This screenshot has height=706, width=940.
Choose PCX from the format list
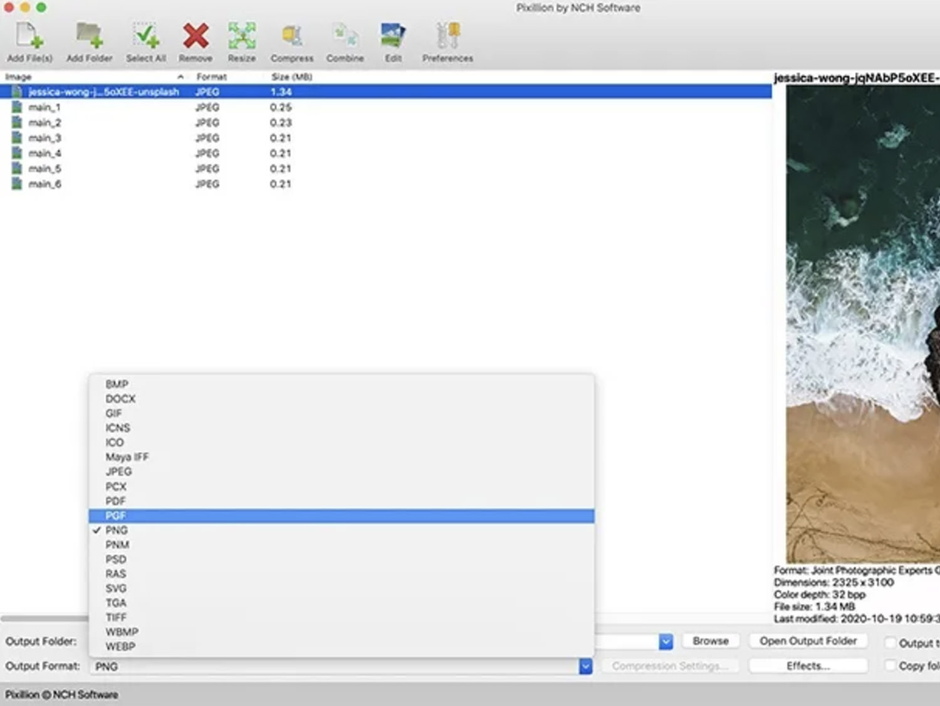[x=342, y=487]
